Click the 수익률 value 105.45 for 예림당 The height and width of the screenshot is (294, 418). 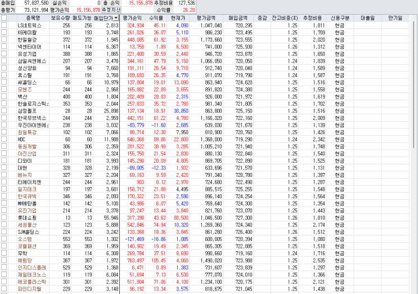pyautogui.click(x=159, y=260)
